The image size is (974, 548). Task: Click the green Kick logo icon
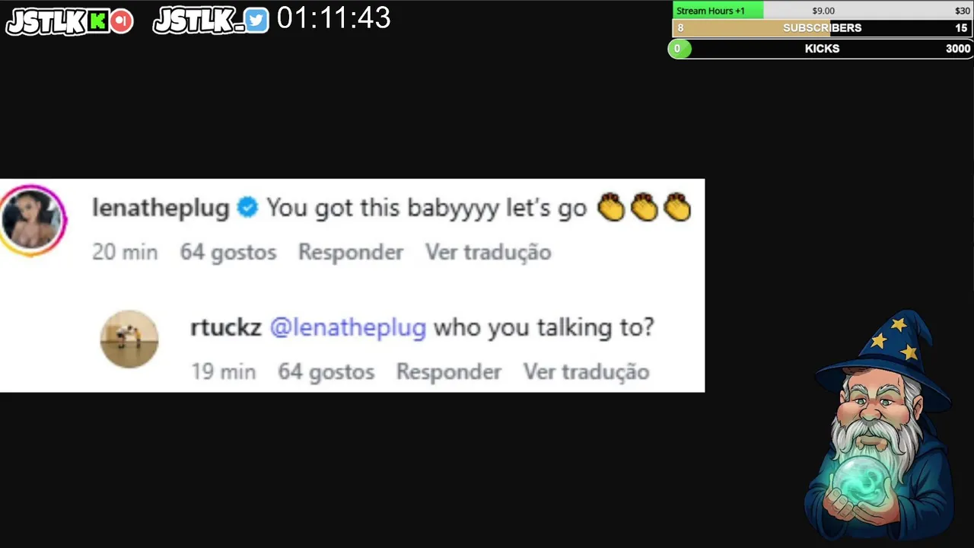(97, 21)
